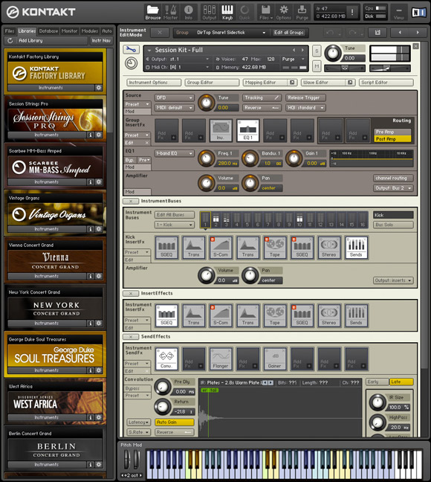Image resolution: width=431 pixels, height=482 pixels.
Task: Enable the Pre Amp routing option
Action: coord(392,132)
